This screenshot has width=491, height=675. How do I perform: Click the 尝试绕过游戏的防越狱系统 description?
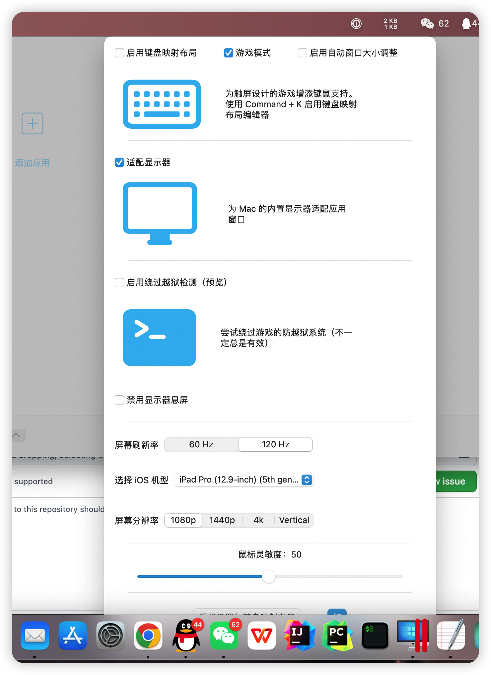(287, 338)
